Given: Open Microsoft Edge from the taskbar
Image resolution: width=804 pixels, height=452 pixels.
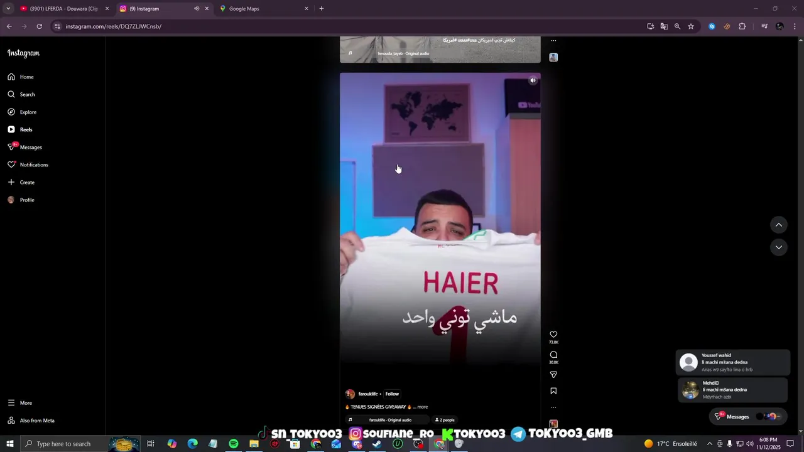Looking at the screenshot, I should click(x=193, y=444).
